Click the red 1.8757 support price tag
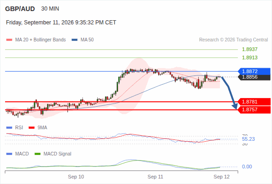 pos(254,110)
